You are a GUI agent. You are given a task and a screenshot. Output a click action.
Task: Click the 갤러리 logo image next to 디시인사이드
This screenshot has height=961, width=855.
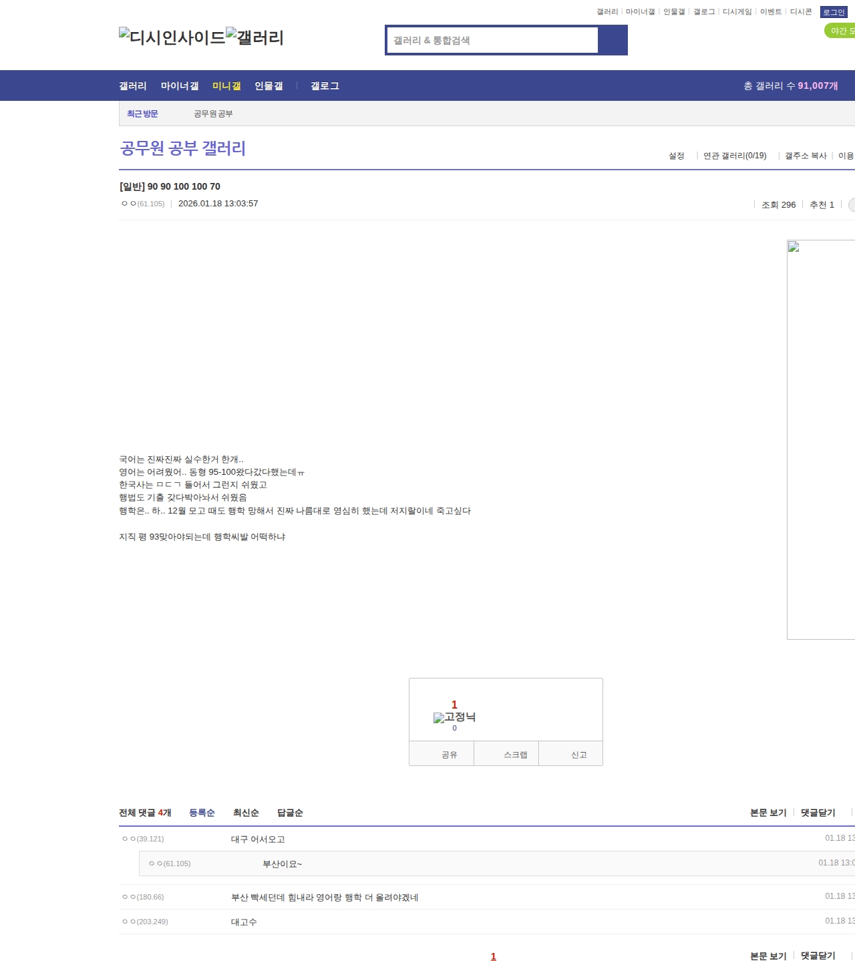254,37
